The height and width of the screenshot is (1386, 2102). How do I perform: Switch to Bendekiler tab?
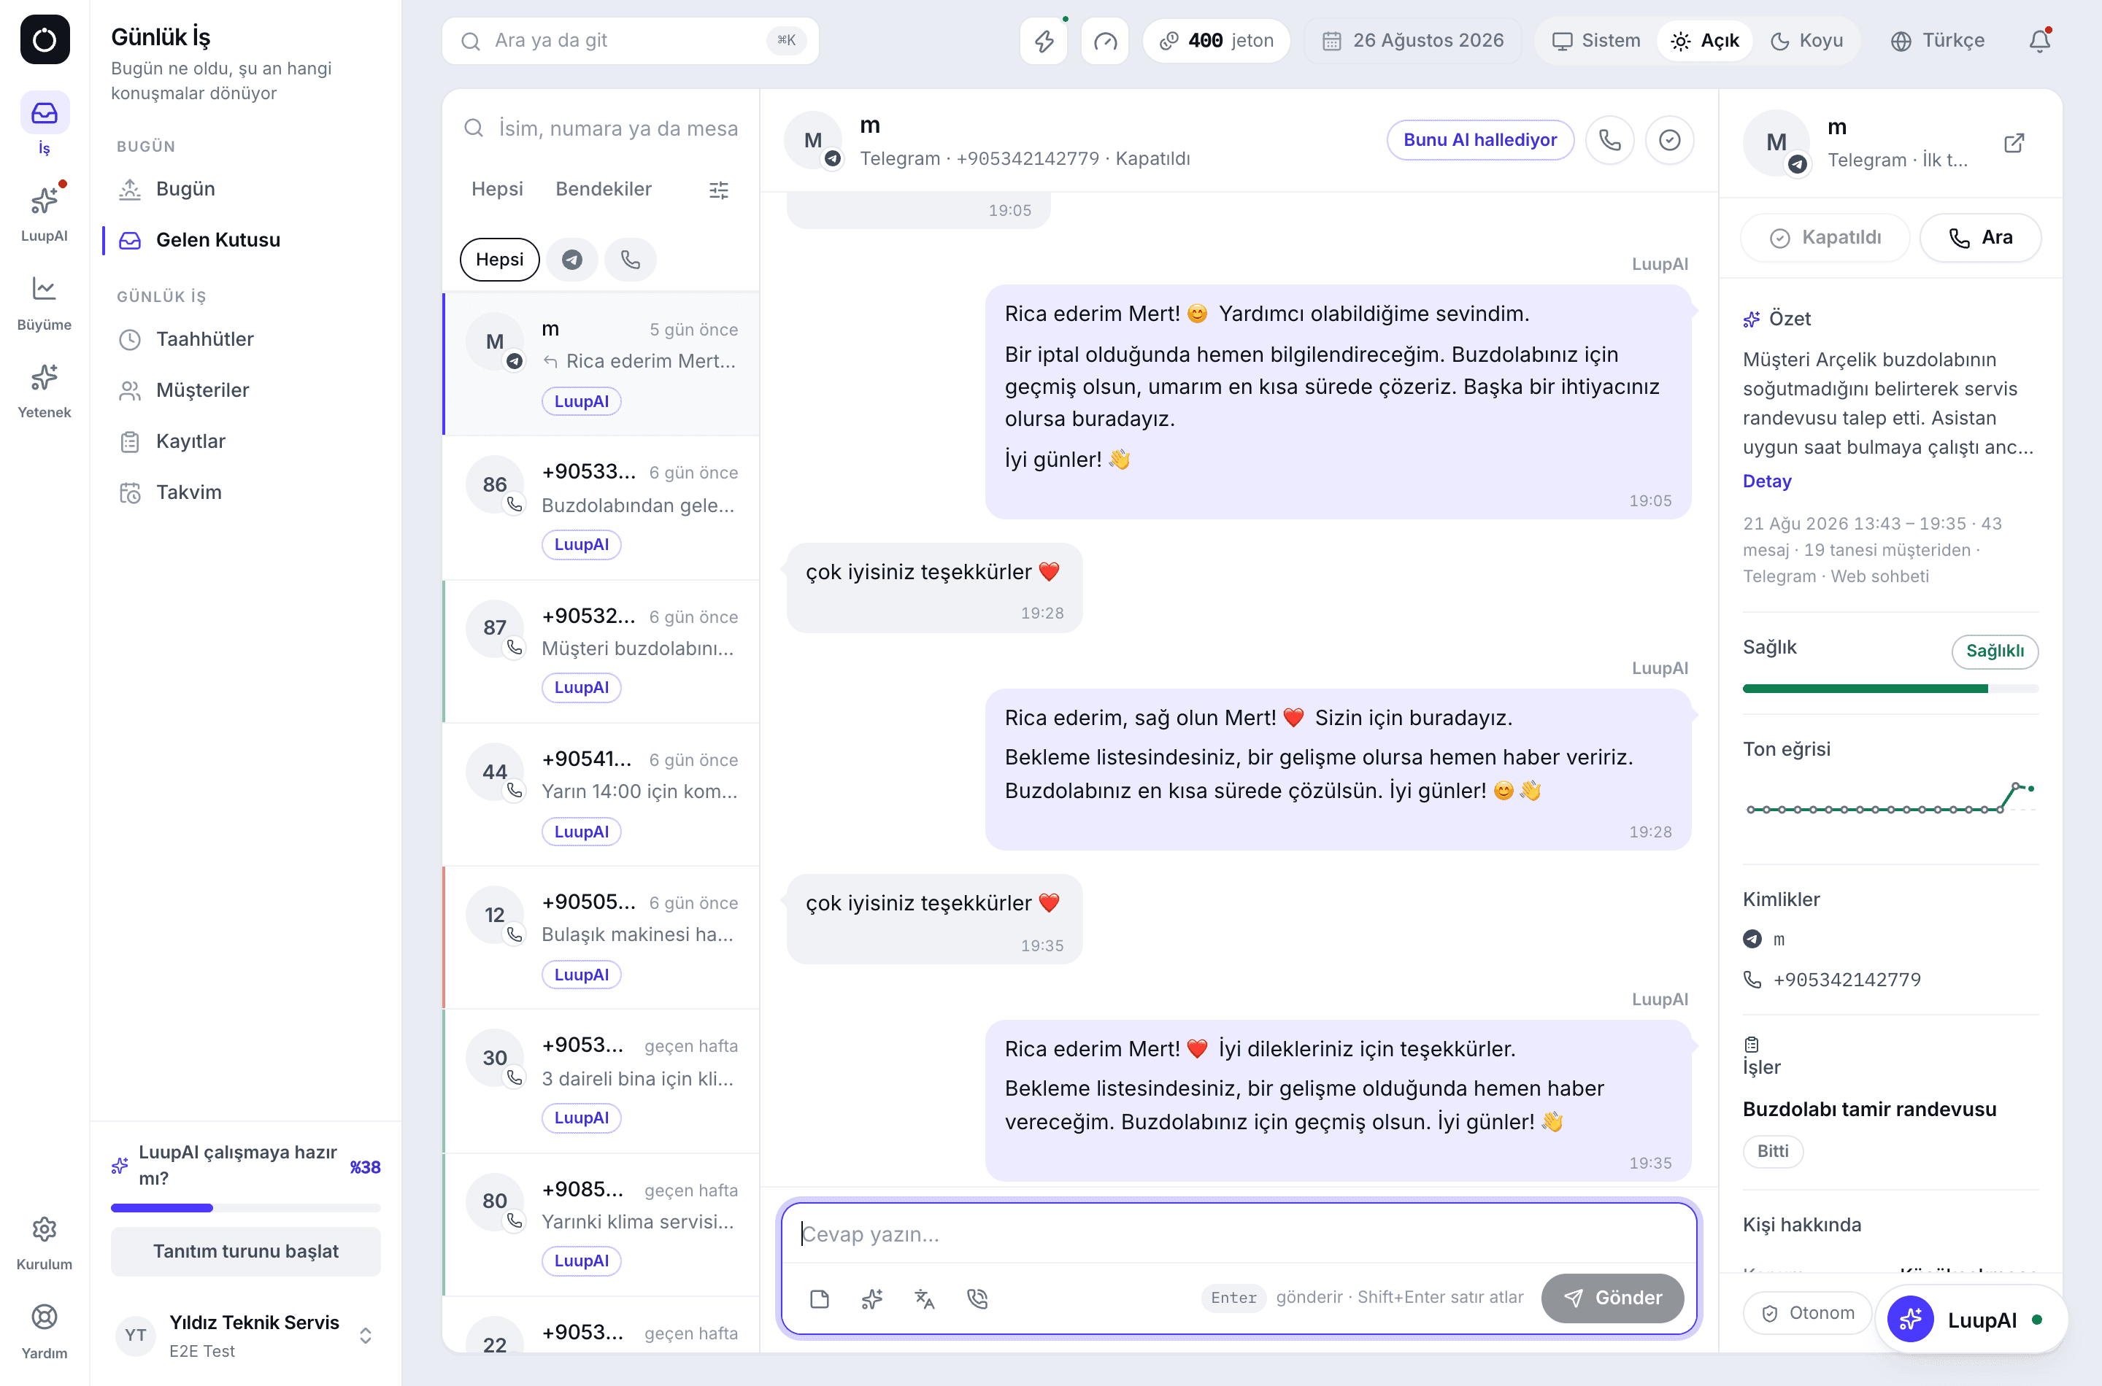click(x=603, y=189)
